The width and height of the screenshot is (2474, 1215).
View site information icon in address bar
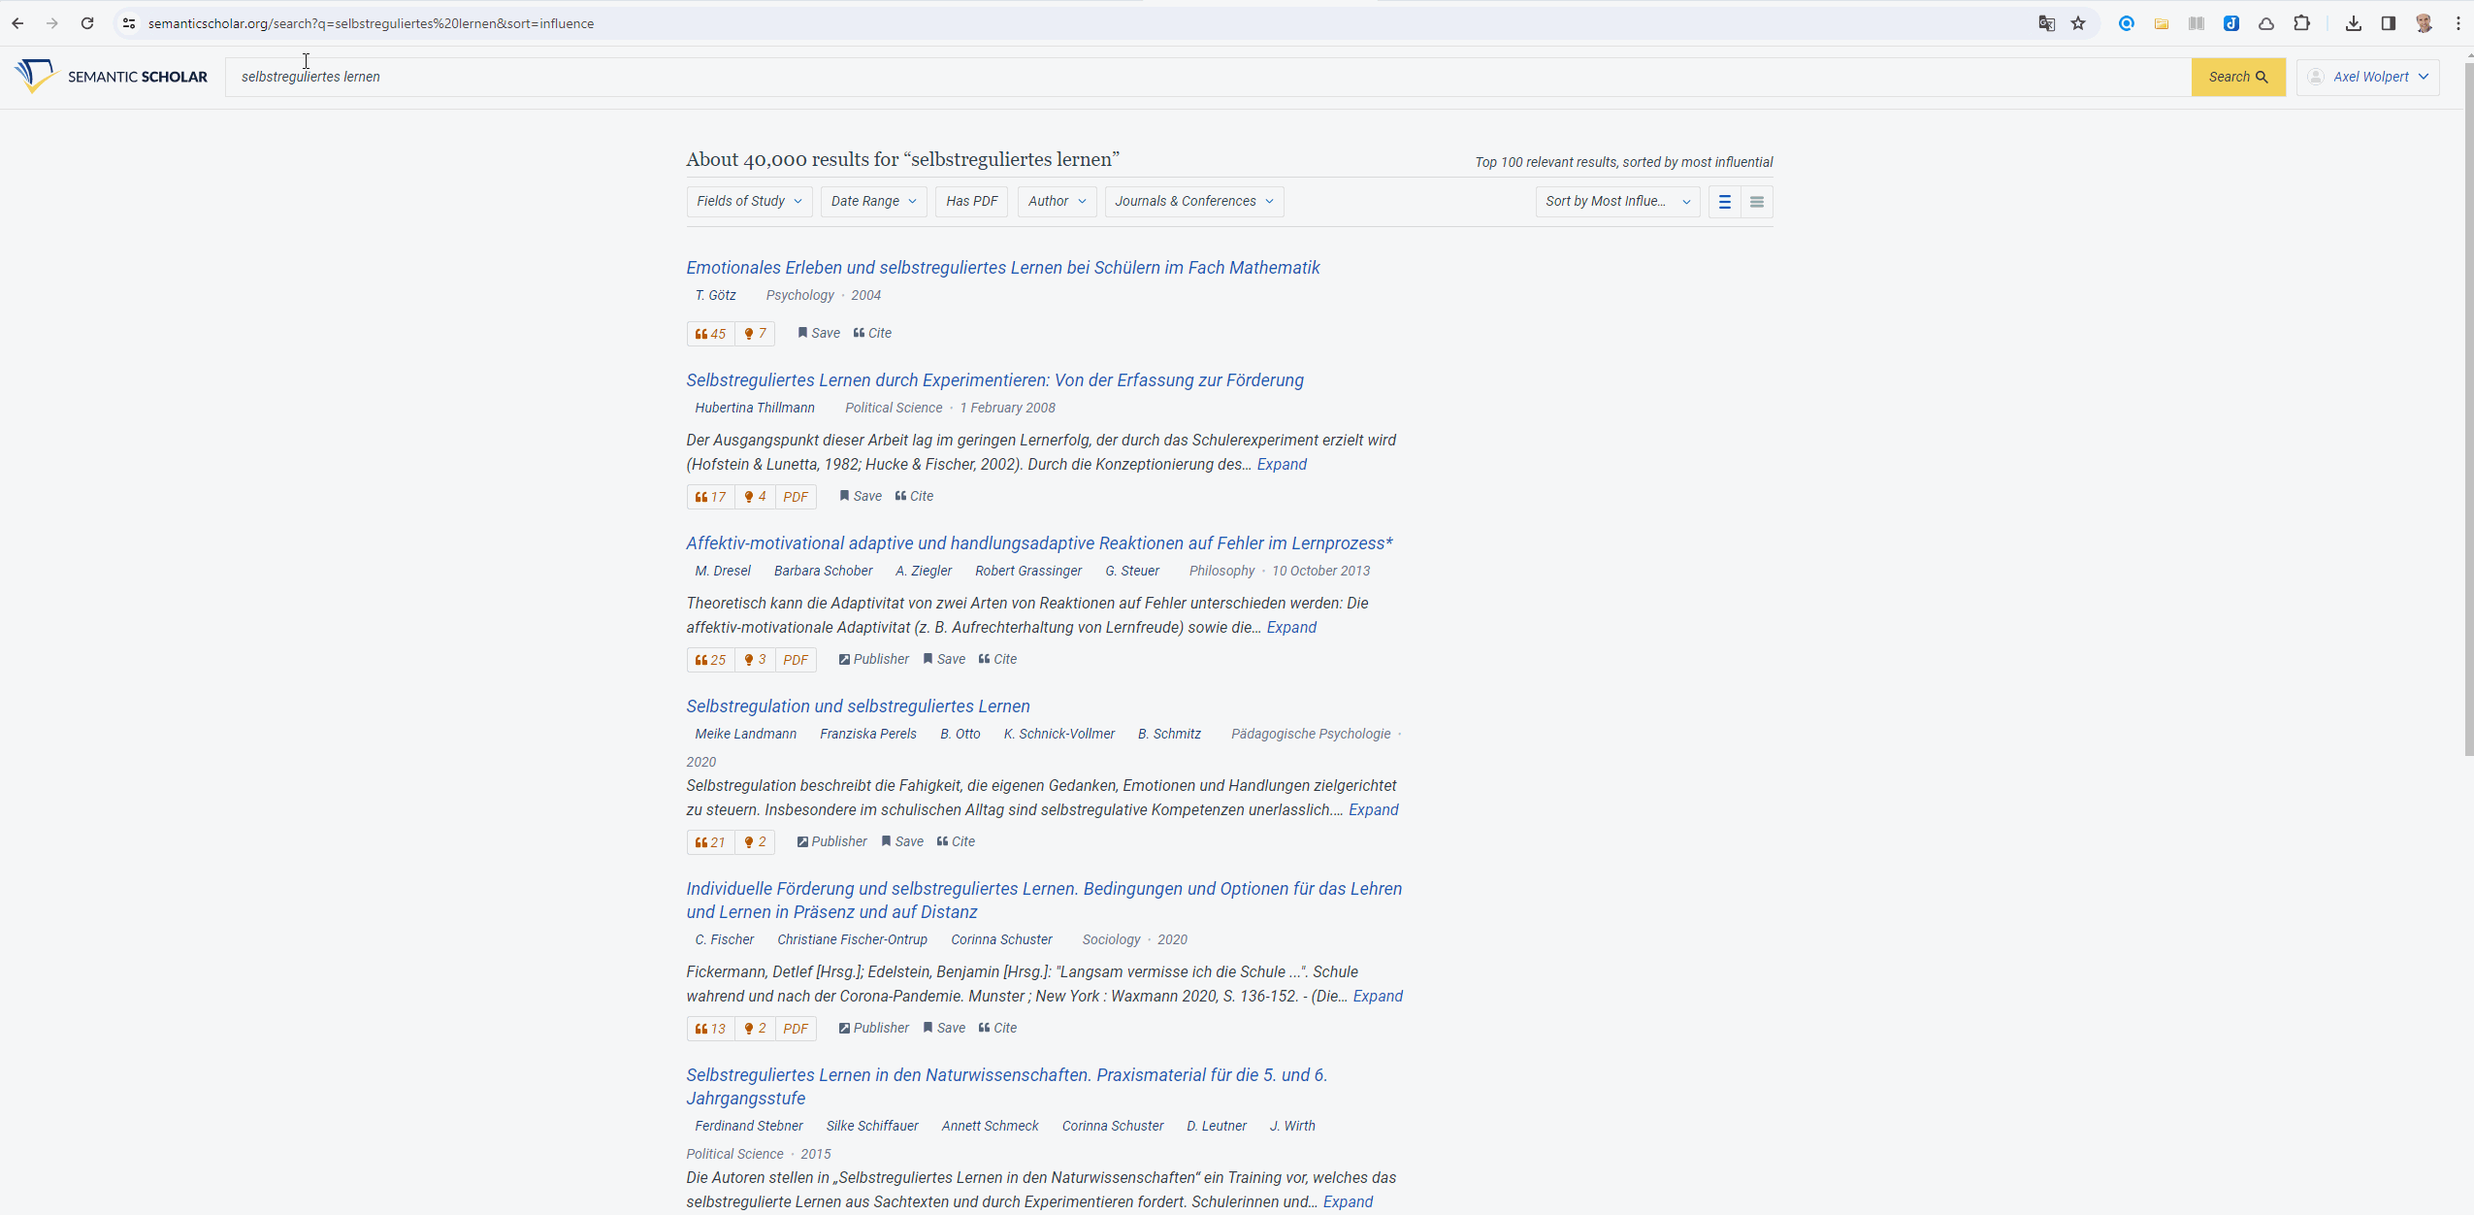(x=129, y=23)
